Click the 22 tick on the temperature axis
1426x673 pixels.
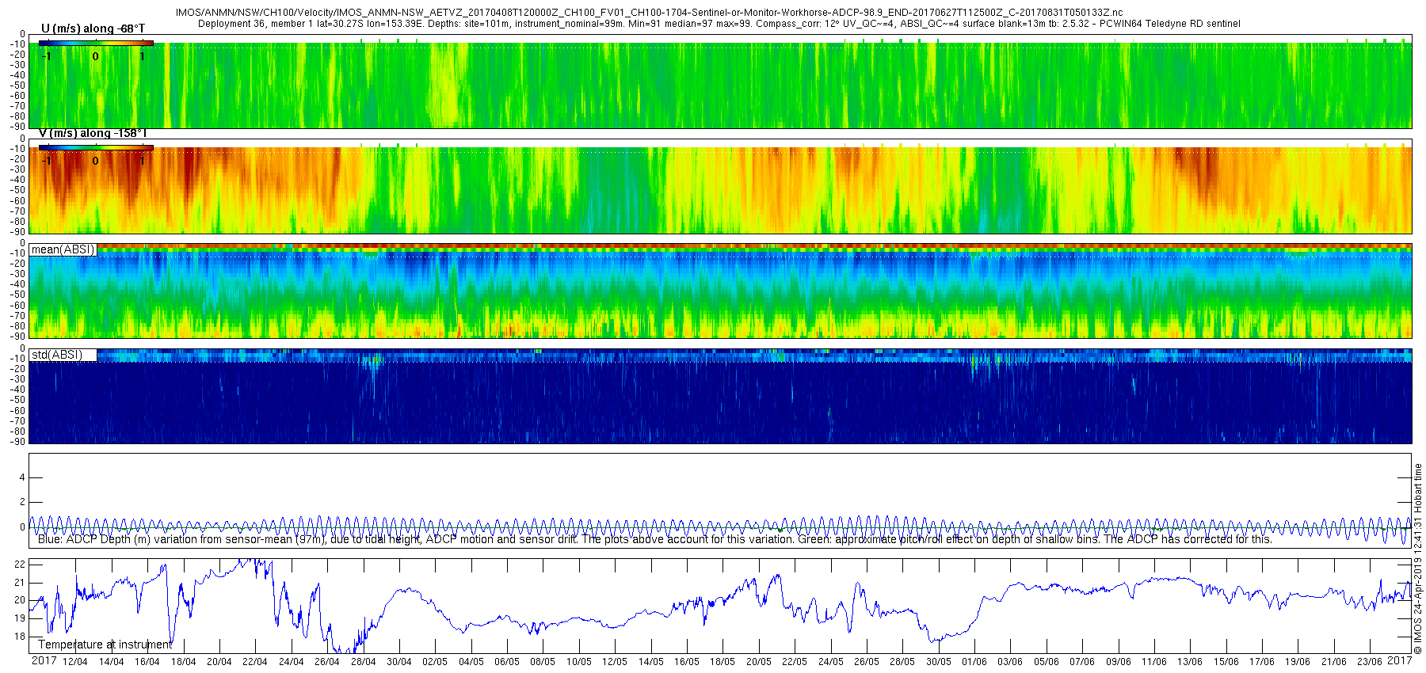(x=21, y=565)
